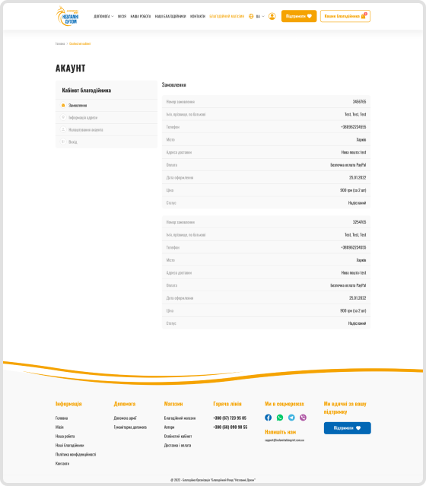
Task: Open the Місія menu item
Action: (x=122, y=16)
